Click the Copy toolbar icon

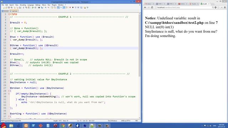(x=26, y=7)
